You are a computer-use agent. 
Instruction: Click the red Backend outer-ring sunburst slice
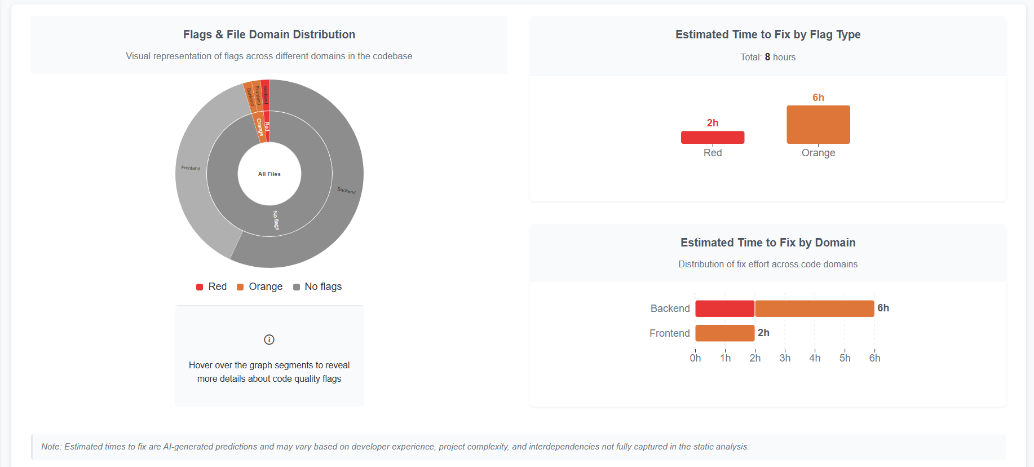(x=266, y=95)
